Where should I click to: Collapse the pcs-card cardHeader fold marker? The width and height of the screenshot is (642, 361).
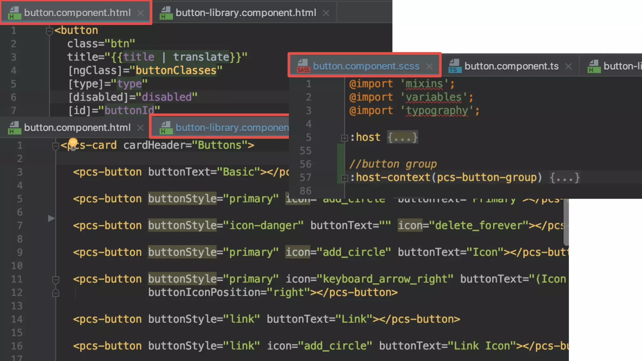point(55,146)
